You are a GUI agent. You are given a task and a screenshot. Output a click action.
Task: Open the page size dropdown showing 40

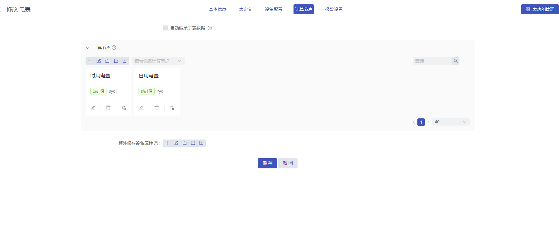451,122
